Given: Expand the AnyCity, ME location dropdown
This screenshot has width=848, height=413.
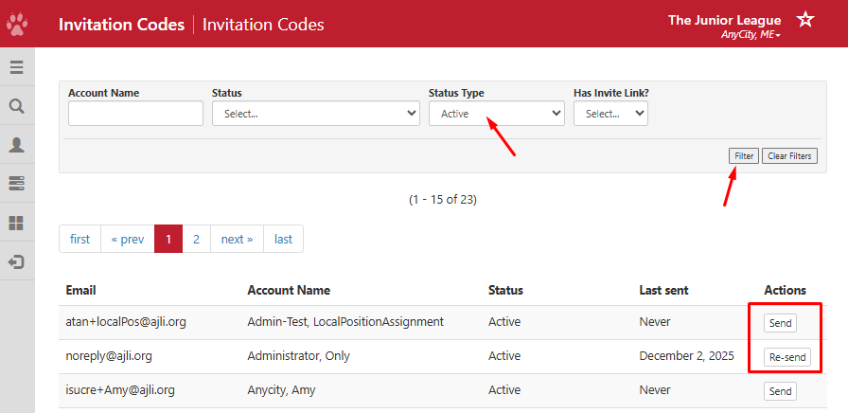Looking at the screenshot, I should pyautogui.click(x=751, y=35).
